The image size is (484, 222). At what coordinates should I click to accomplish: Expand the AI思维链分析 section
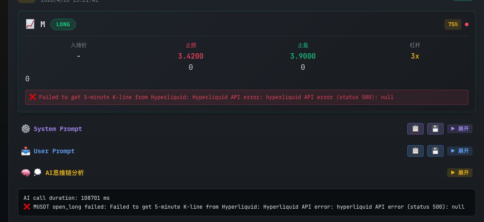click(460, 173)
